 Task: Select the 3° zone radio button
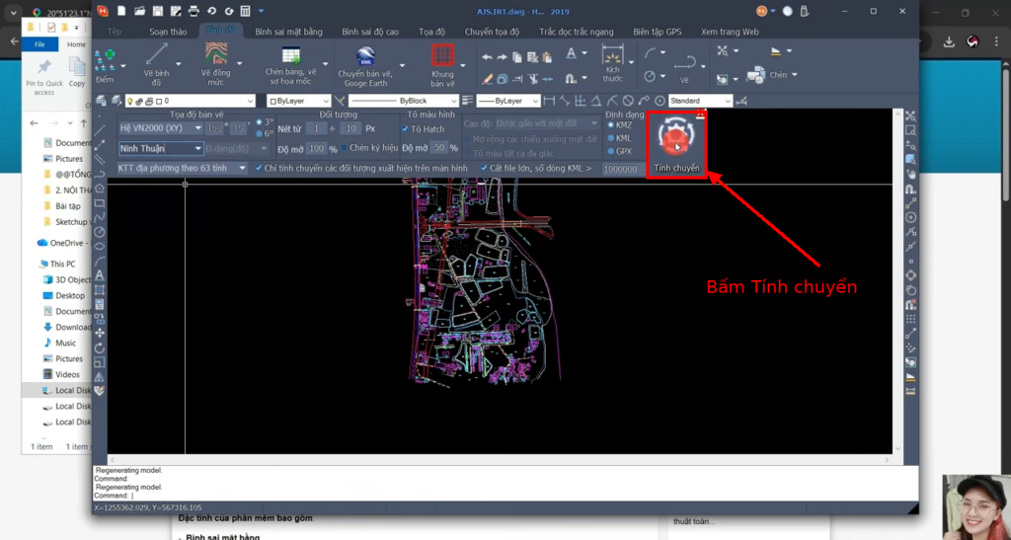tap(260, 121)
